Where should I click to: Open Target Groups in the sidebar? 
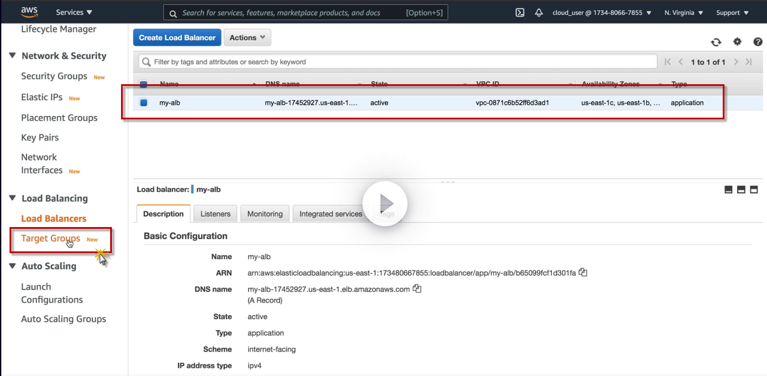[51, 238]
